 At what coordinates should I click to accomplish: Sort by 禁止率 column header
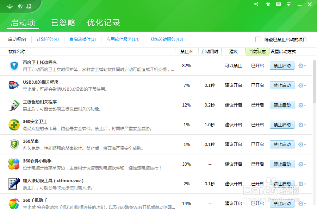coord(187,52)
